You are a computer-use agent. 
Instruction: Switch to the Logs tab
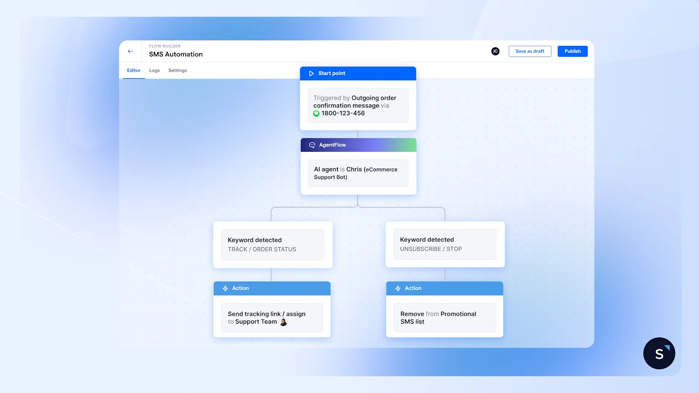pos(154,70)
